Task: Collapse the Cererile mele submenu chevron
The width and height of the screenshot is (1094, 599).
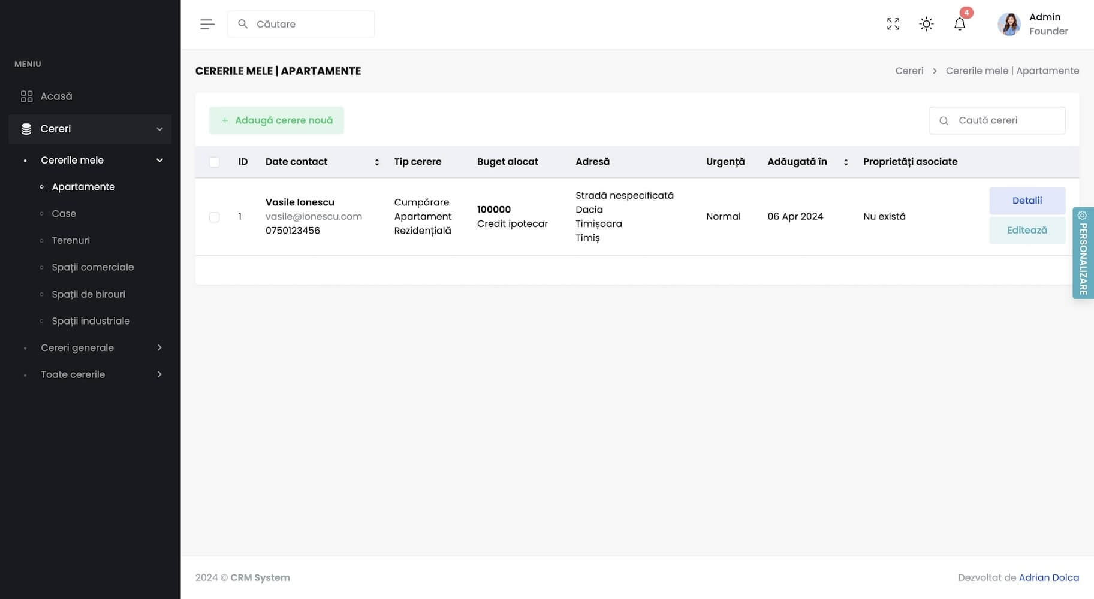Action: pyautogui.click(x=159, y=160)
